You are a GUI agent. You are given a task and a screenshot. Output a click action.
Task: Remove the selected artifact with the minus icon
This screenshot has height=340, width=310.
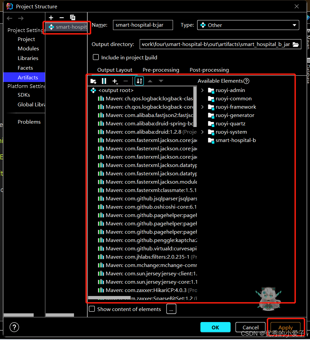62,18
